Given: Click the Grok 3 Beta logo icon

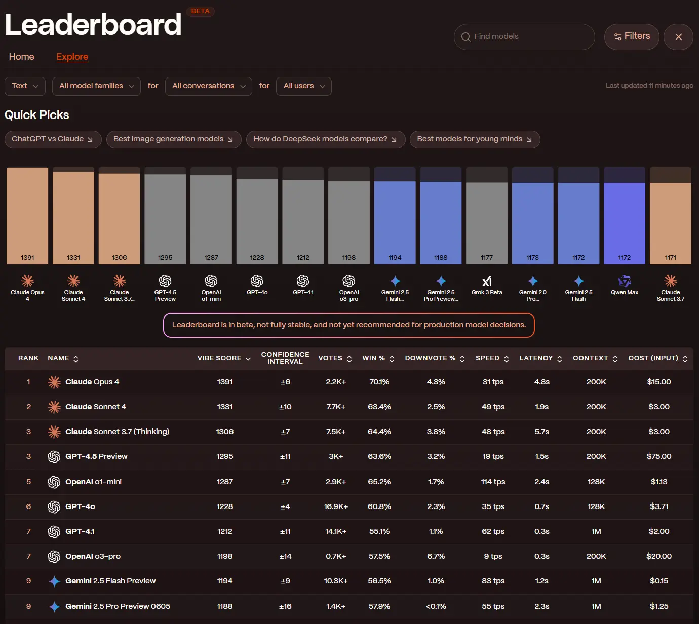Looking at the screenshot, I should [x=487, y=281].
